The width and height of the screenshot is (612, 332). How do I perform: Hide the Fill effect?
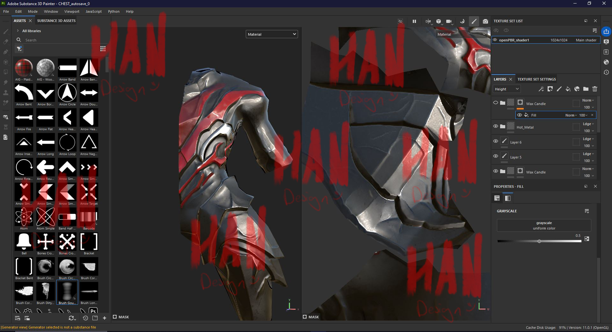520,115
